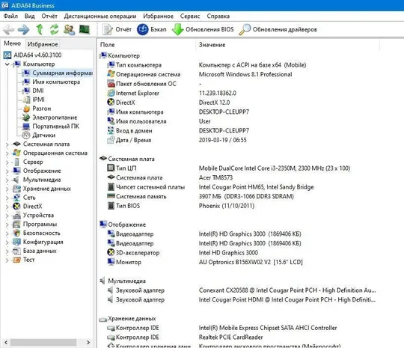Click the Forward navigation arrow
Image resolution: width=404 pixels, height=348 pixels.
[x=23, y=30]
